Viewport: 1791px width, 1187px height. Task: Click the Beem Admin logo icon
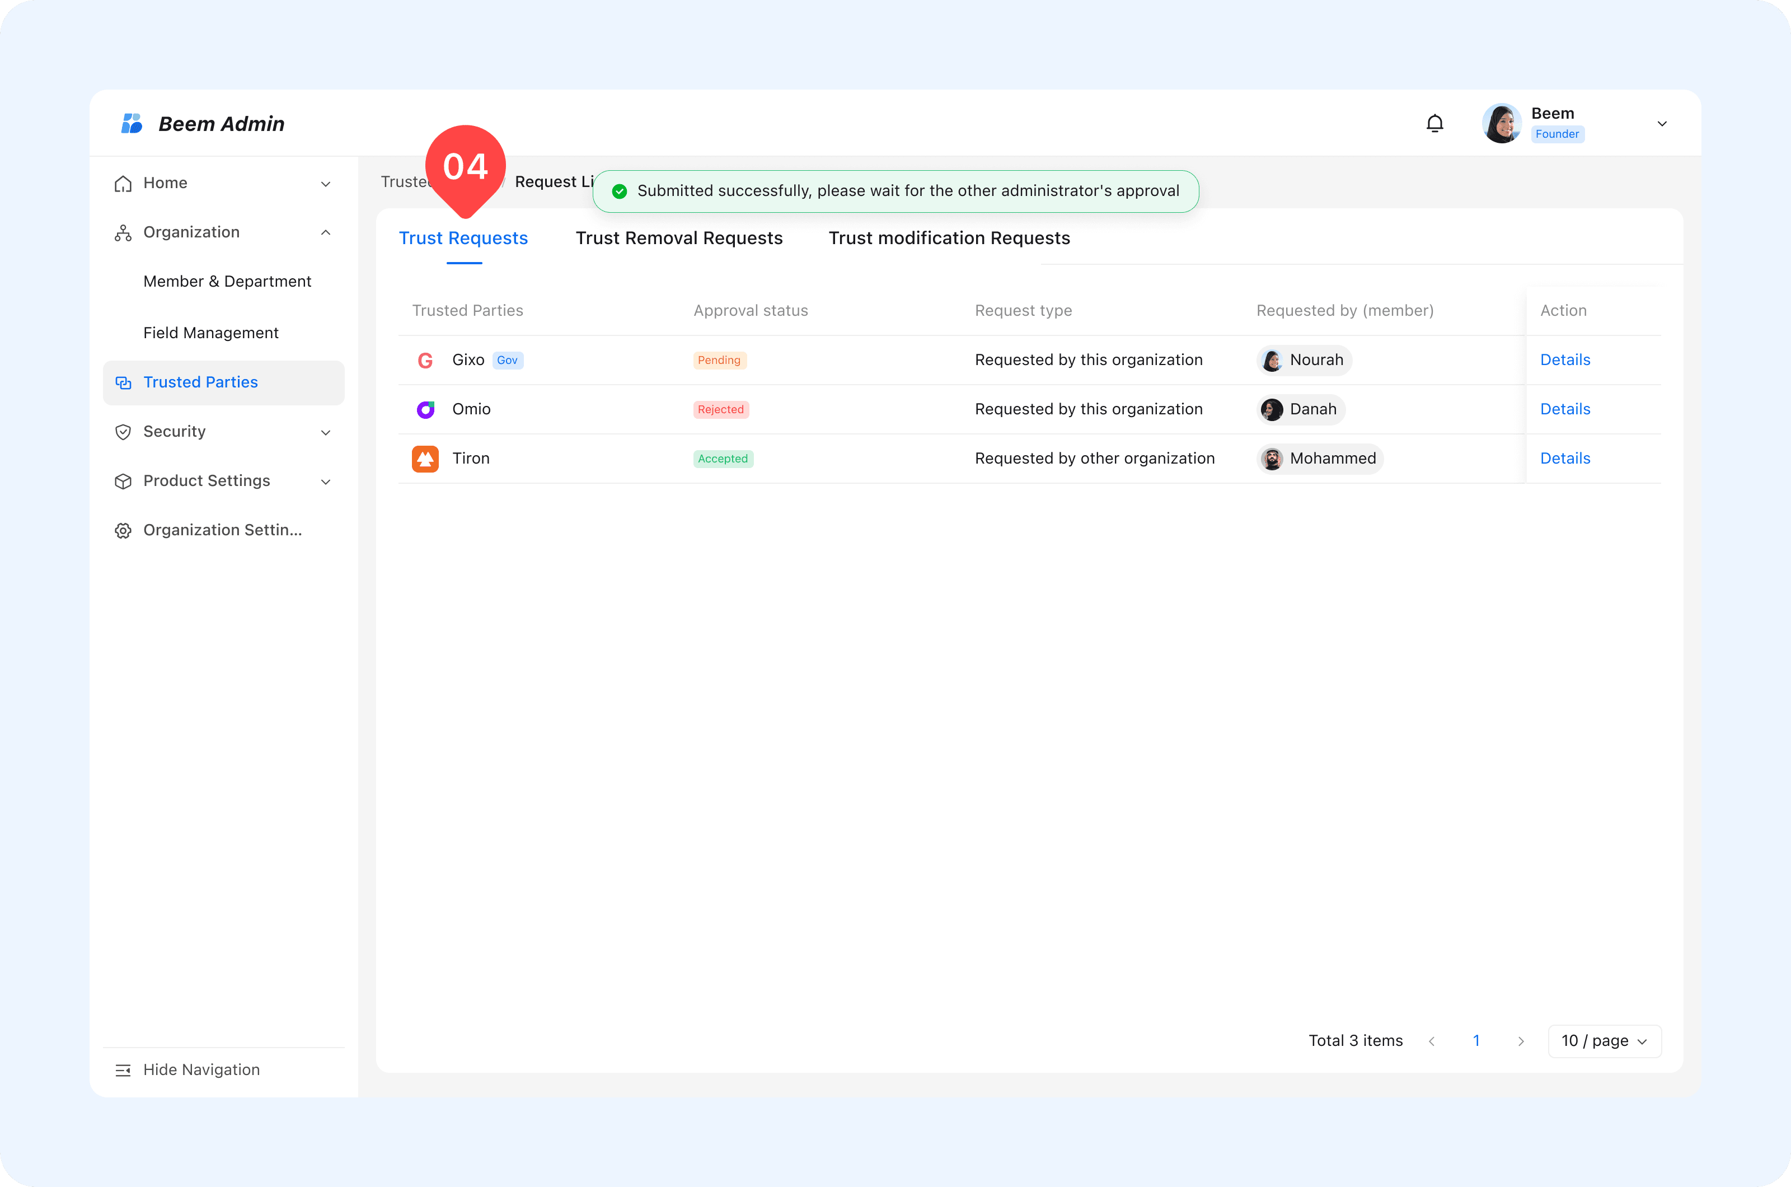click(x=132, y=123)
